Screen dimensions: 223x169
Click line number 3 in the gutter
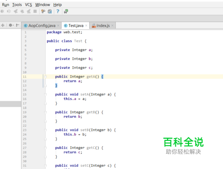(25, 41)
